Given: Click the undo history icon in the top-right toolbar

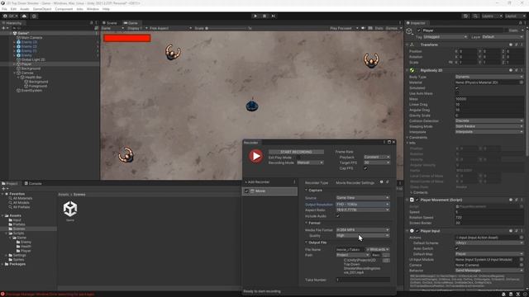Looking at the screenshot, I should coord(465,16).
